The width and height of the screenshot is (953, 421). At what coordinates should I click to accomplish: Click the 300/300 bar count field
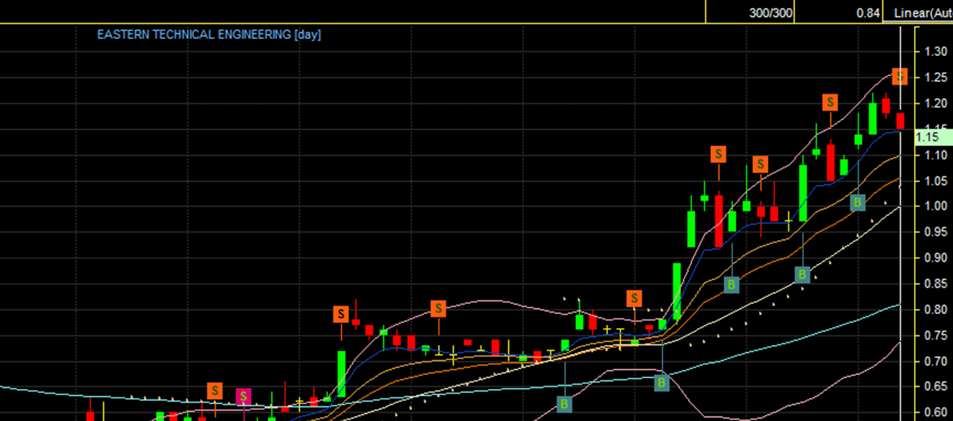point(770,13)
